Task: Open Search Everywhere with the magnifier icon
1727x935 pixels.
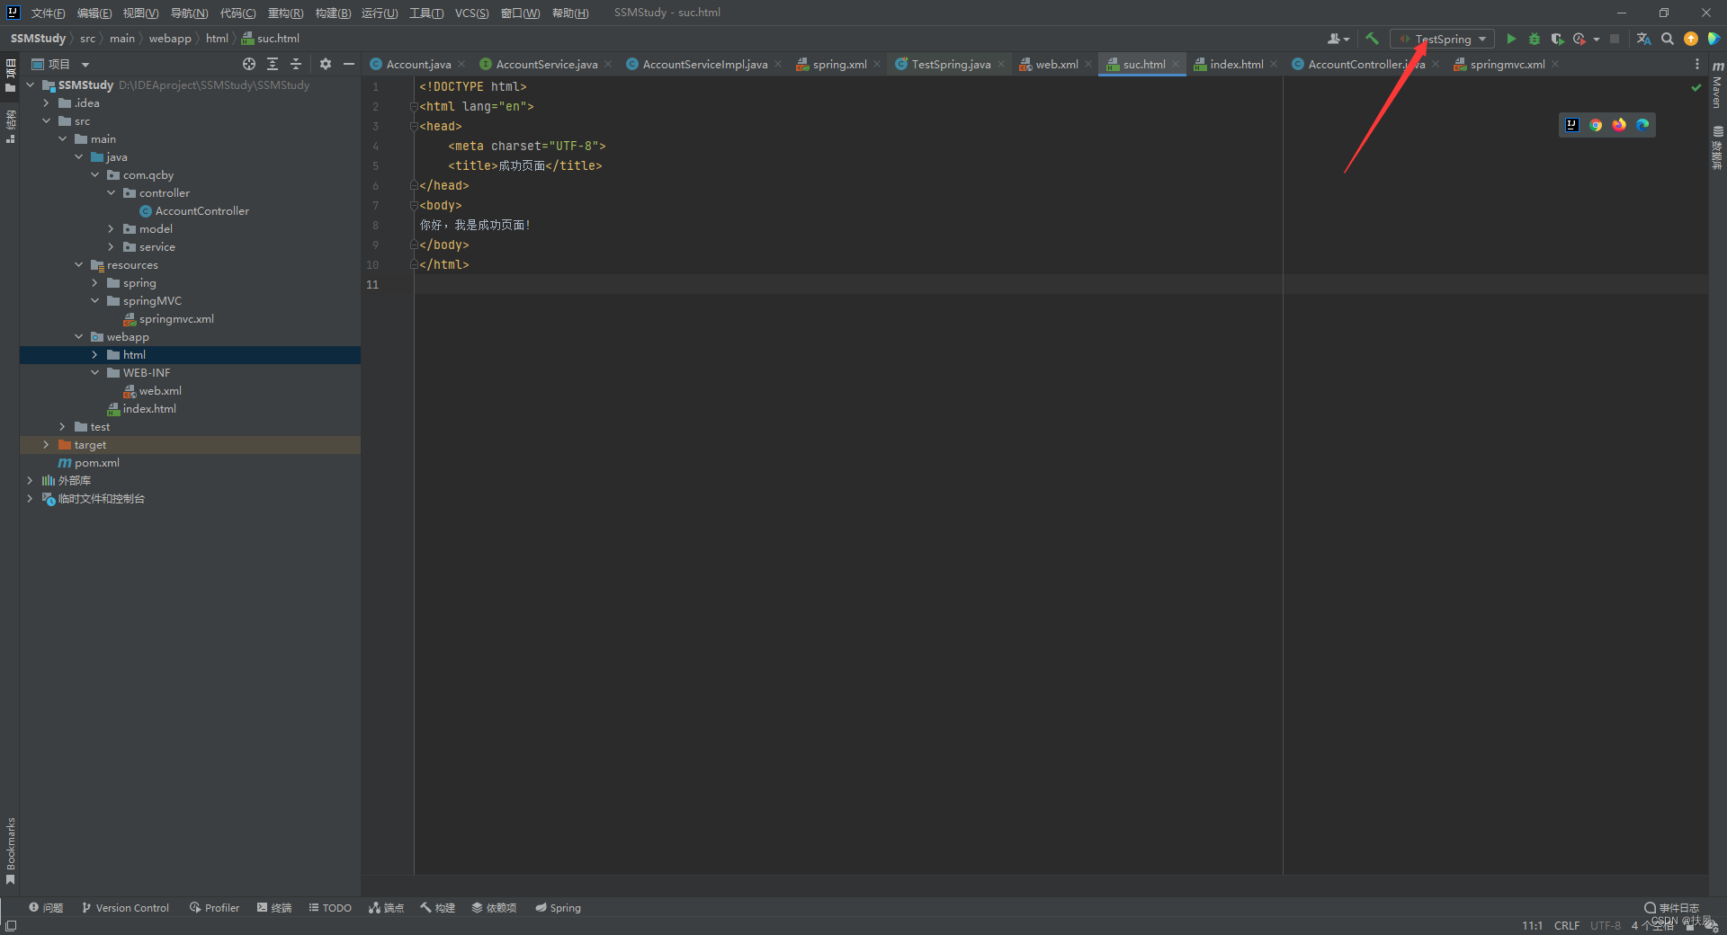Action: (x=1668, y=39)
